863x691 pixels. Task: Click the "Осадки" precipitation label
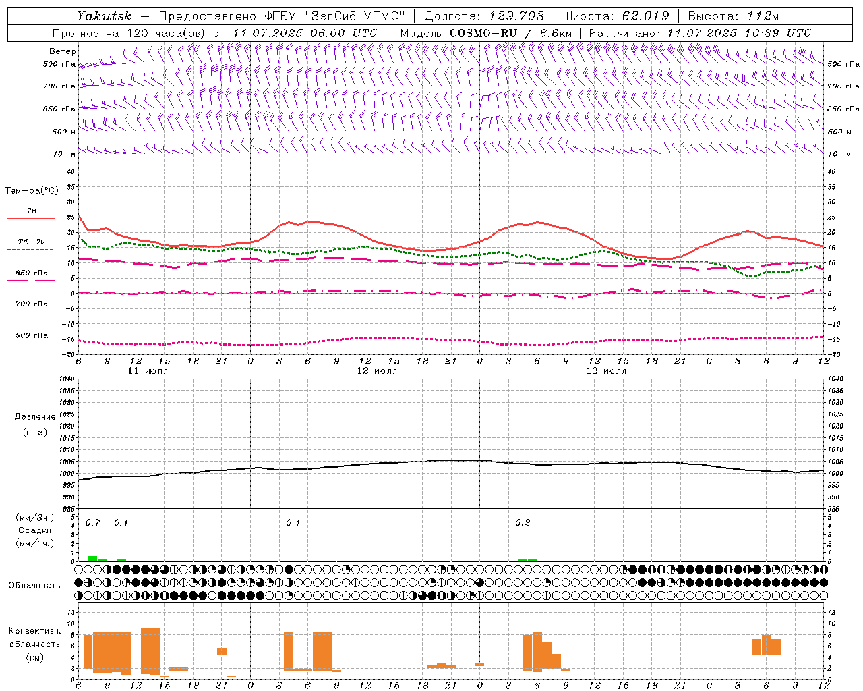coord(35,530)
